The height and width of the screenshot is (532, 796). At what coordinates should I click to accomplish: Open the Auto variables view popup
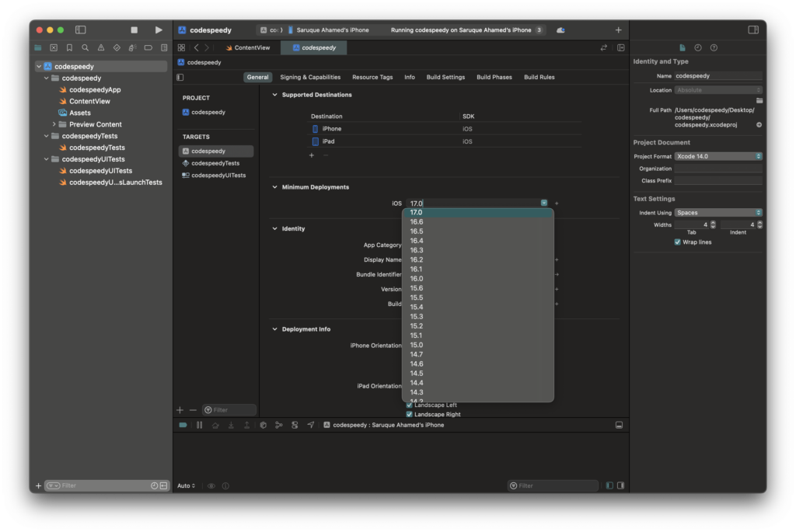point(186,486)
